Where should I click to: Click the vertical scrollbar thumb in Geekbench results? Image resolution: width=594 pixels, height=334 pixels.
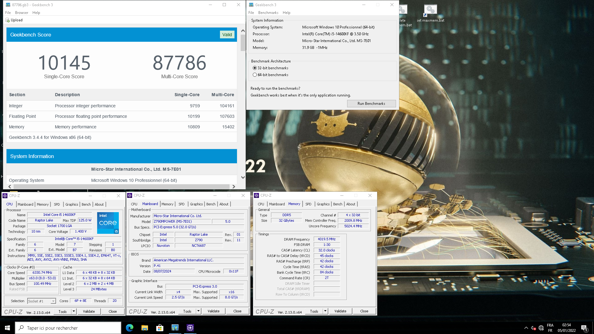pyautogui.click(x=243, y=43)
